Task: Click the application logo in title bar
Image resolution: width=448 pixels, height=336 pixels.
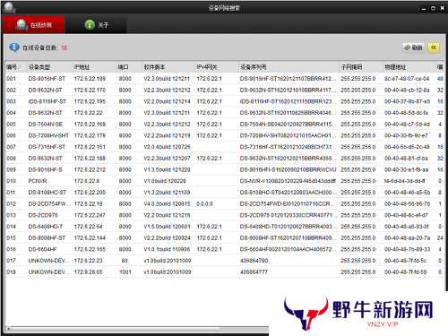Action: tap(9, 7)
